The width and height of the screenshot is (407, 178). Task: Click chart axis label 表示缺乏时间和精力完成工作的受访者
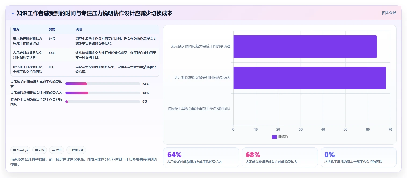pyautogui.click(x=201, y=46)
